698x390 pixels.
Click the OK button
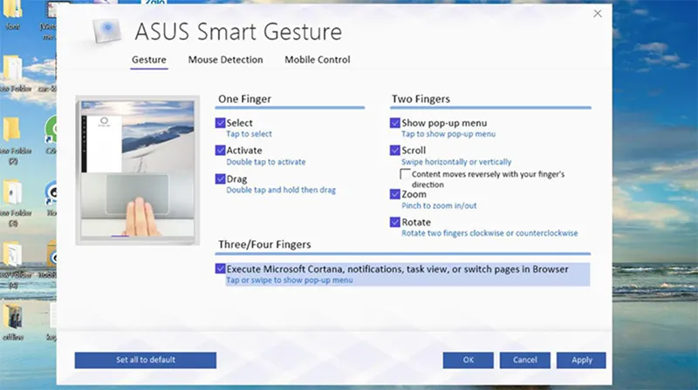468,360
